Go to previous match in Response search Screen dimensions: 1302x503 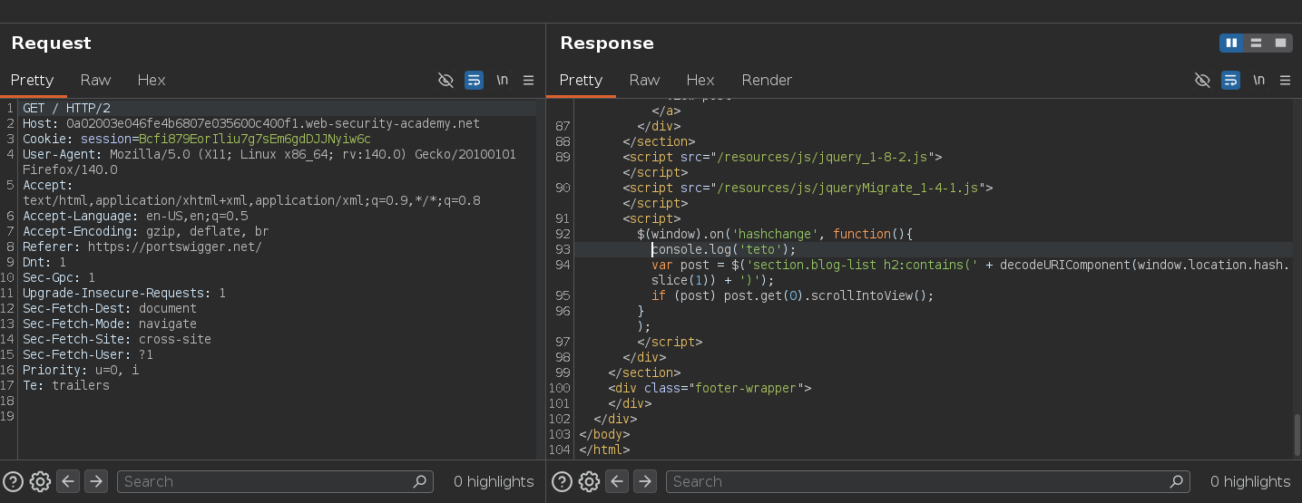pos(617,481)
